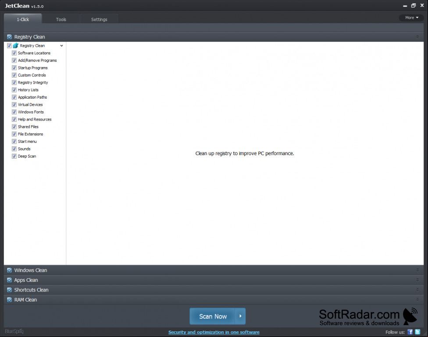428x337 pixels.
Task: Toggle Apps Clean section checkbox
Action: click(x=9, y=280)
